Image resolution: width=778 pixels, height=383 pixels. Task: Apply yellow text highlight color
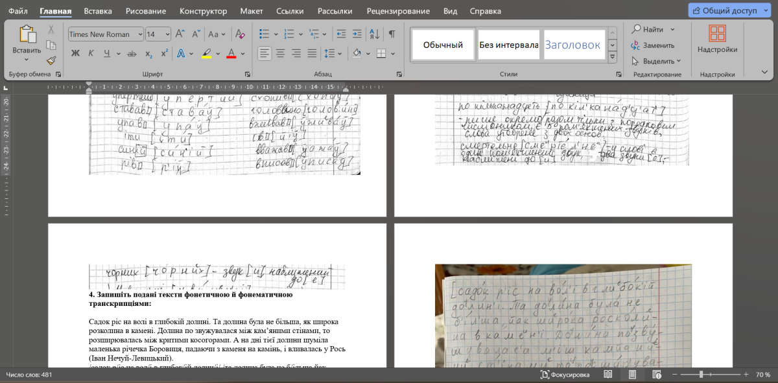coord(207,53)
